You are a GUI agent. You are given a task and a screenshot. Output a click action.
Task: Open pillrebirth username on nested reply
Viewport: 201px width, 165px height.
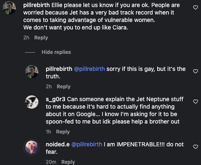(59, 69)
